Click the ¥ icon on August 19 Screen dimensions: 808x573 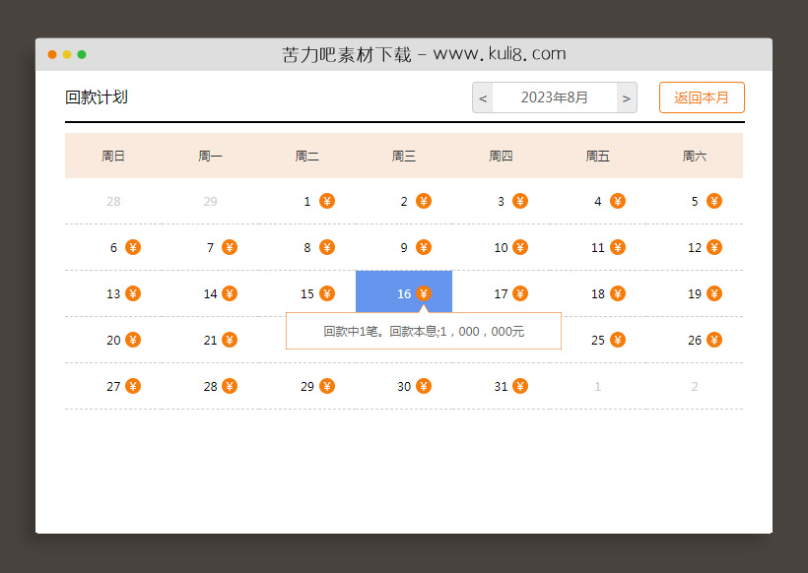coord(713,293)
